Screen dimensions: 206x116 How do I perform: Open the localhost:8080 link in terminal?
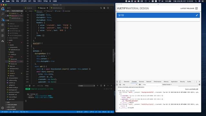(x=43, y=96)
